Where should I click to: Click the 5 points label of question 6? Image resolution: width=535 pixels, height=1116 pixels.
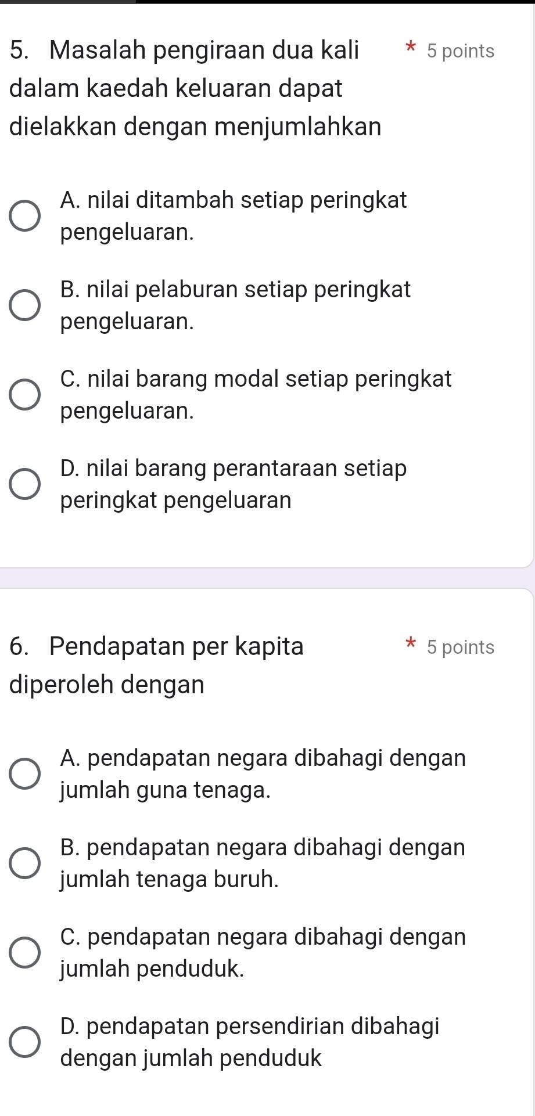(460, 647)
